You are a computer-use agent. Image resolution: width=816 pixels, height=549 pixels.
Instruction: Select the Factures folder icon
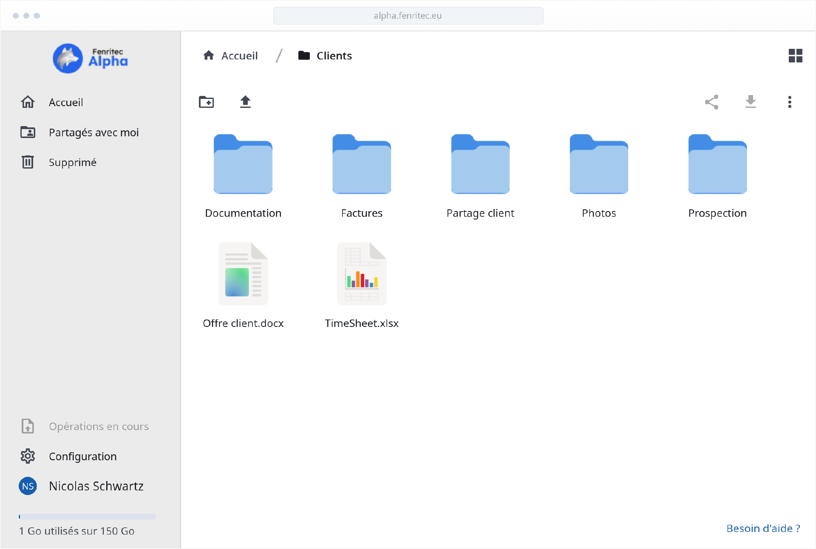(362, 164)
